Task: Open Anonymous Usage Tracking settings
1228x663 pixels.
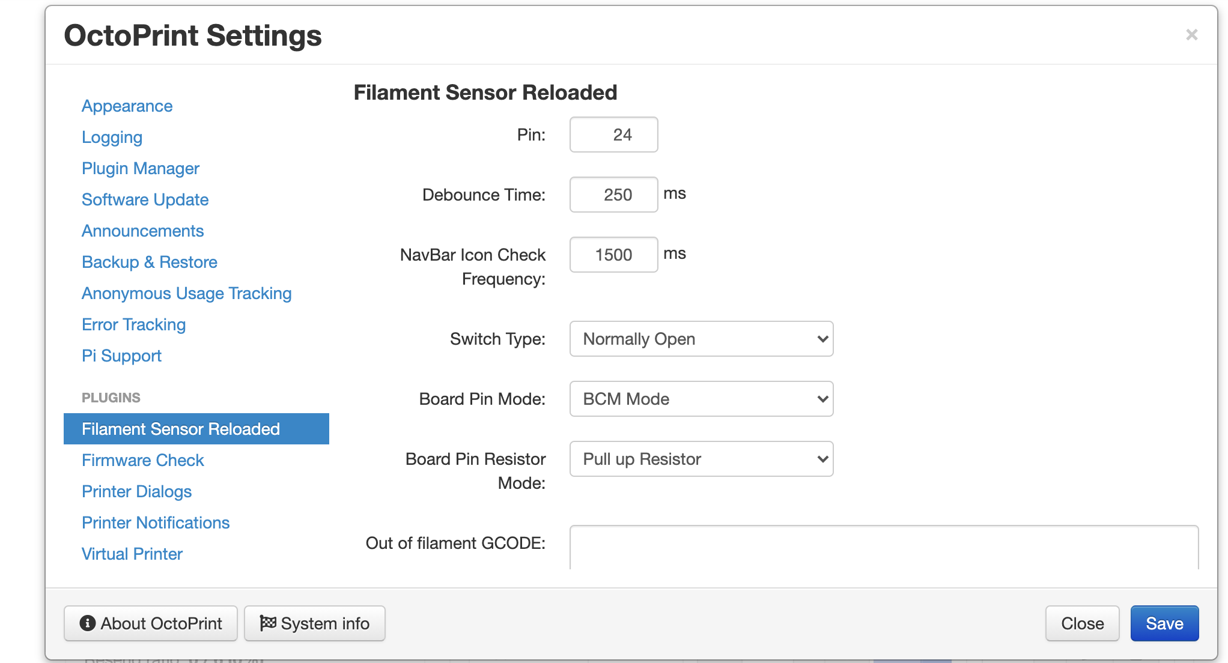Action: click(x=187, y=293)
